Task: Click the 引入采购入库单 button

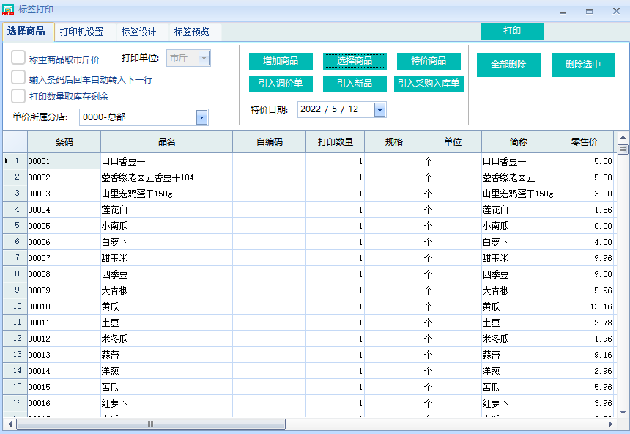Action: coord(429,84)
